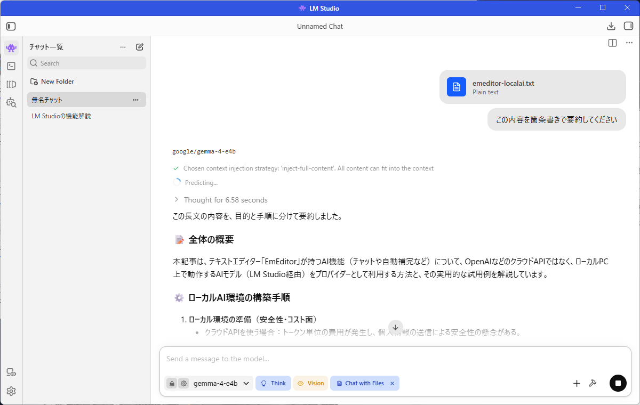Click the chat list options ellipsis

[123, 47]
